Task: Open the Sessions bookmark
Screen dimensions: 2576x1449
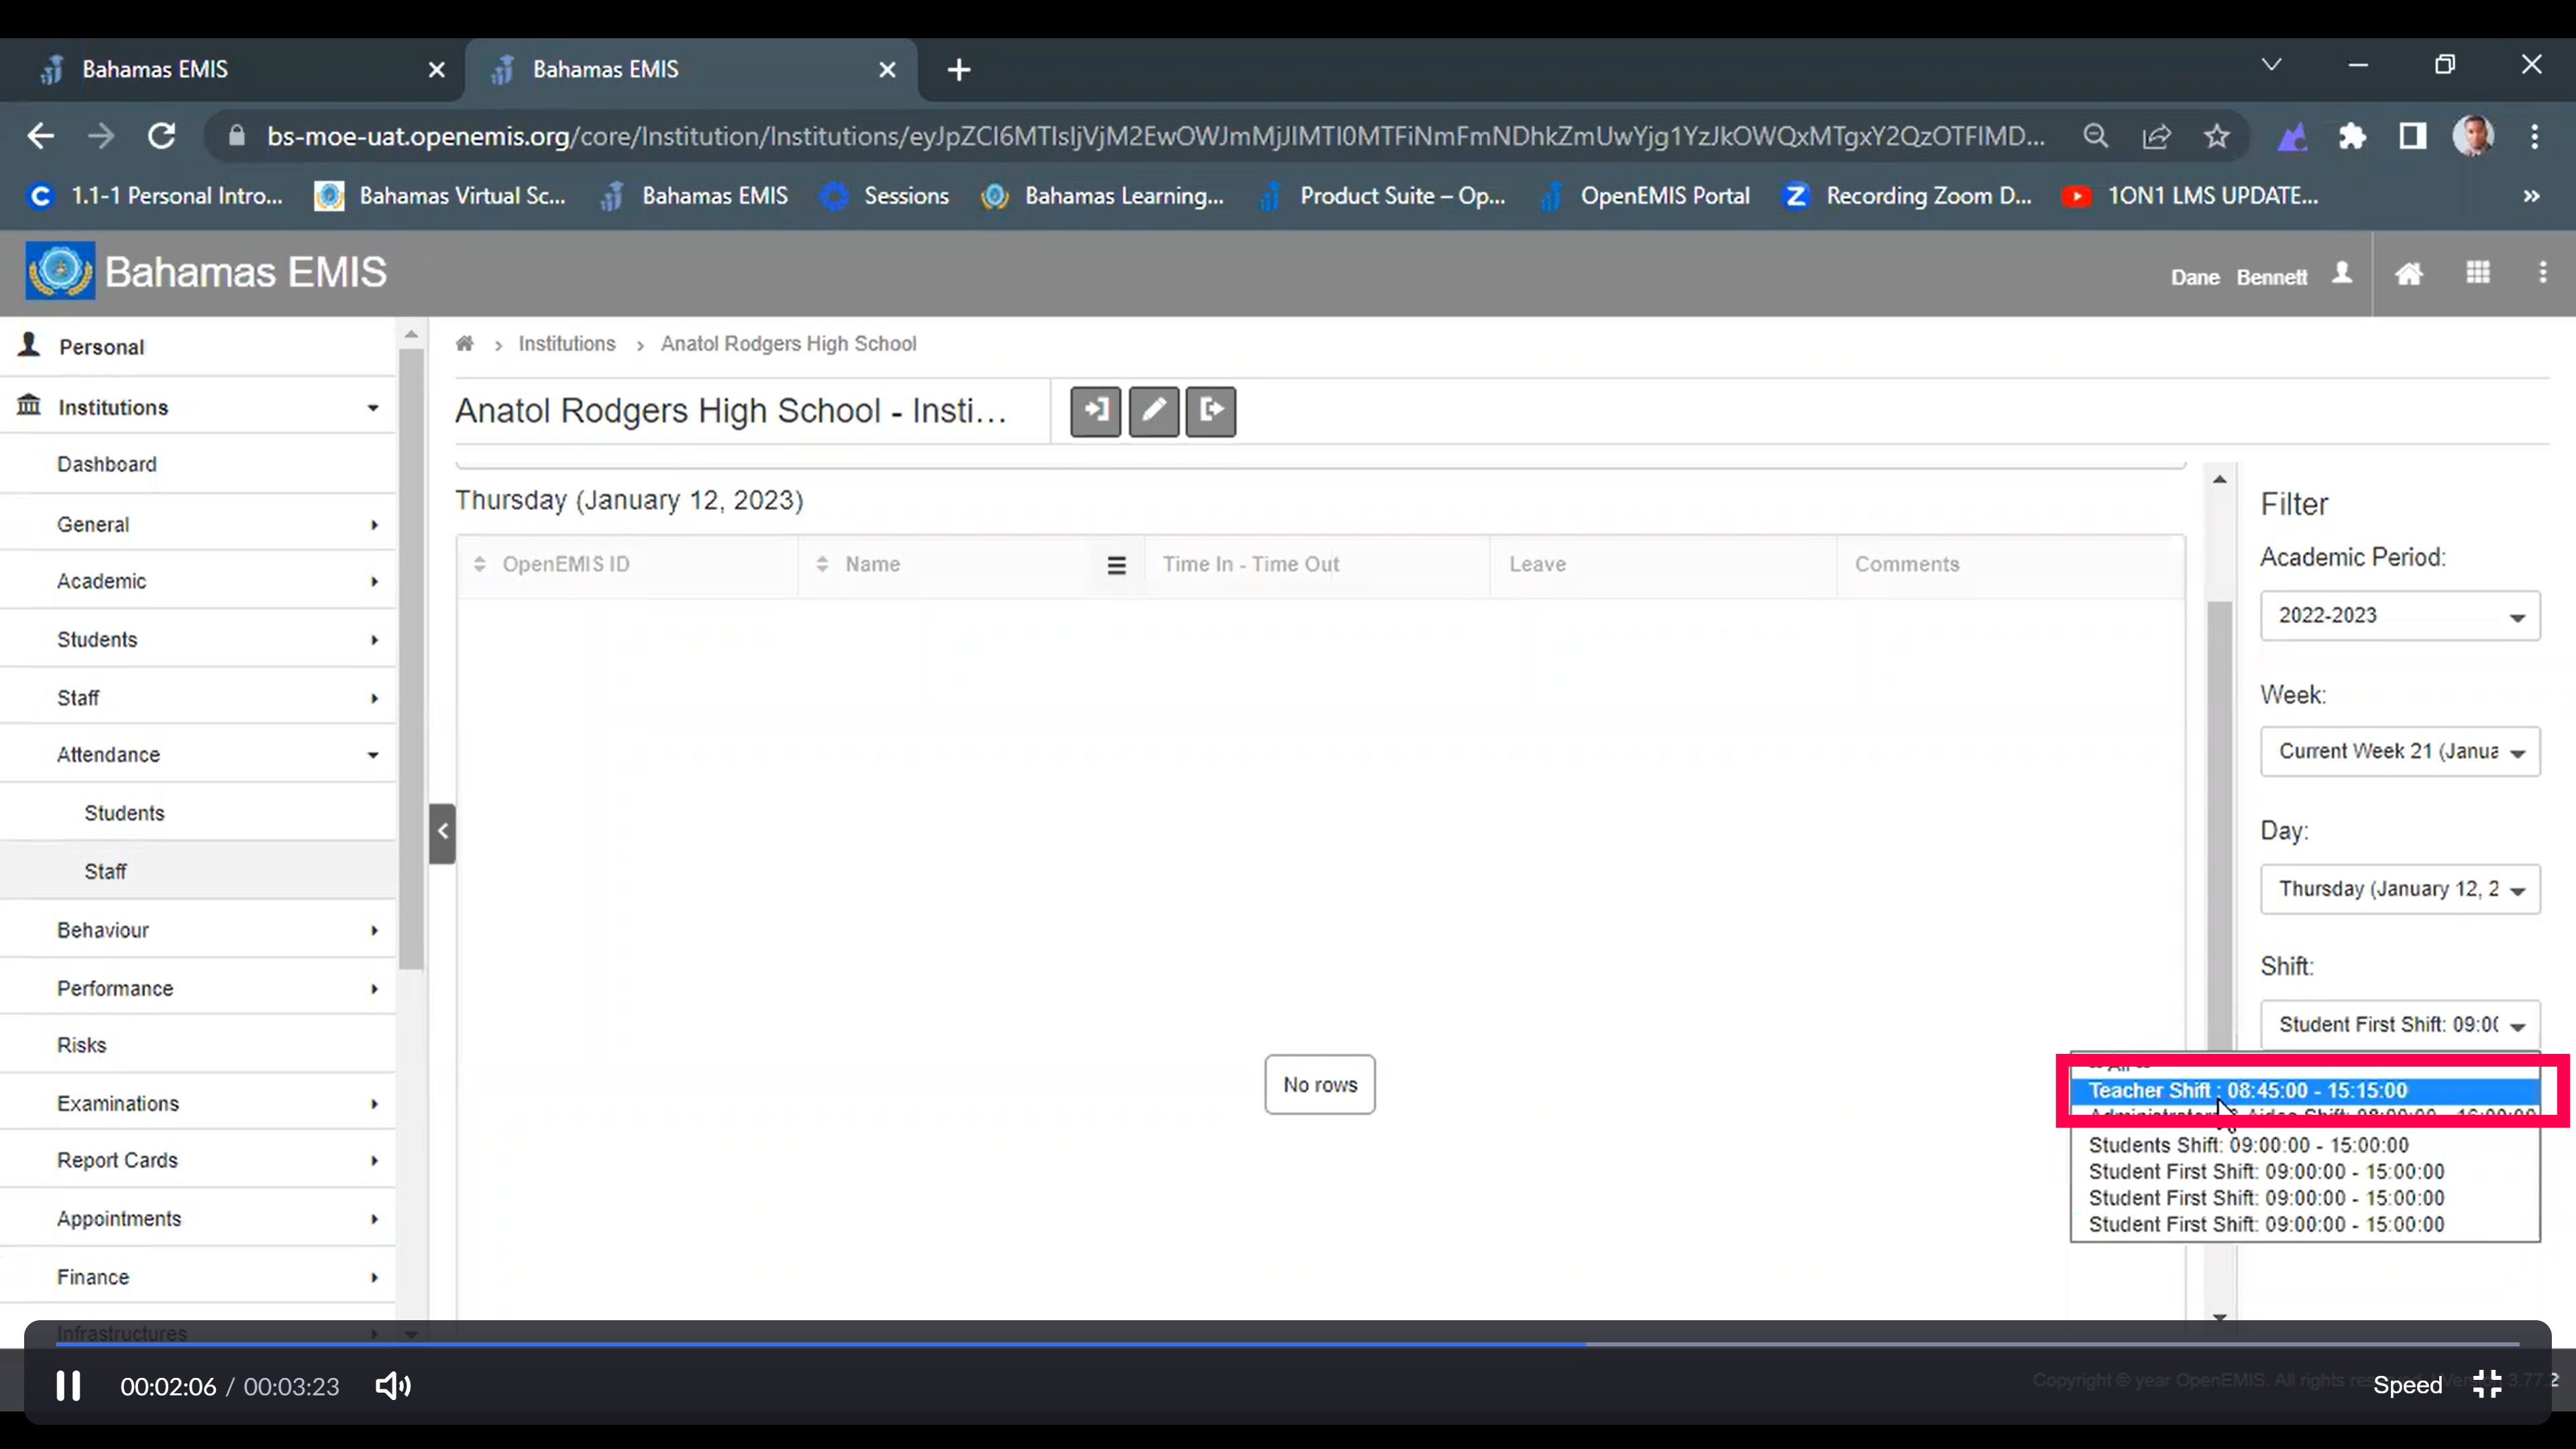Action: [x=885, y=196]
